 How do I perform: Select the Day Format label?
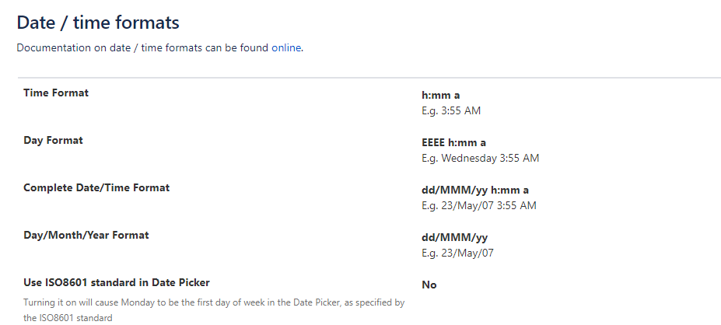[x=53, y=140]
